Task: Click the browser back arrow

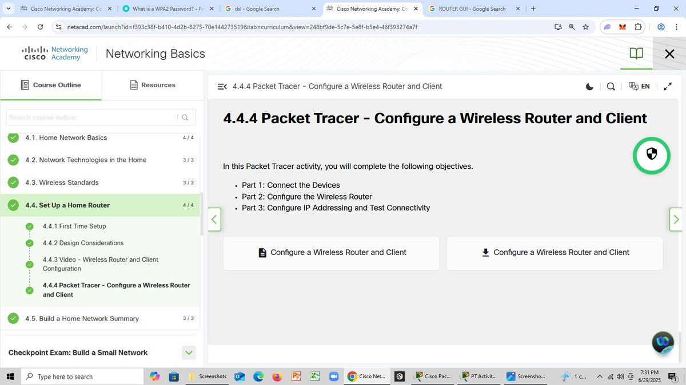Action: point(9,27)
